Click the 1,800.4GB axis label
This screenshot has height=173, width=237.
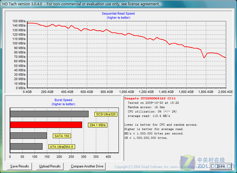(206, 92)
